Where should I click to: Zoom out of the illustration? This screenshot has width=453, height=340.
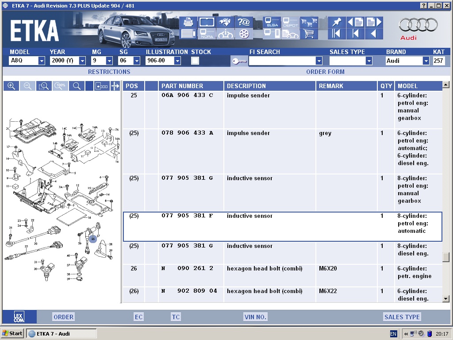point(27,86)
